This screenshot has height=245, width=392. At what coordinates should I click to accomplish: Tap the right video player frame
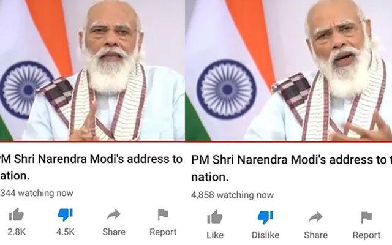click(288, 70)
